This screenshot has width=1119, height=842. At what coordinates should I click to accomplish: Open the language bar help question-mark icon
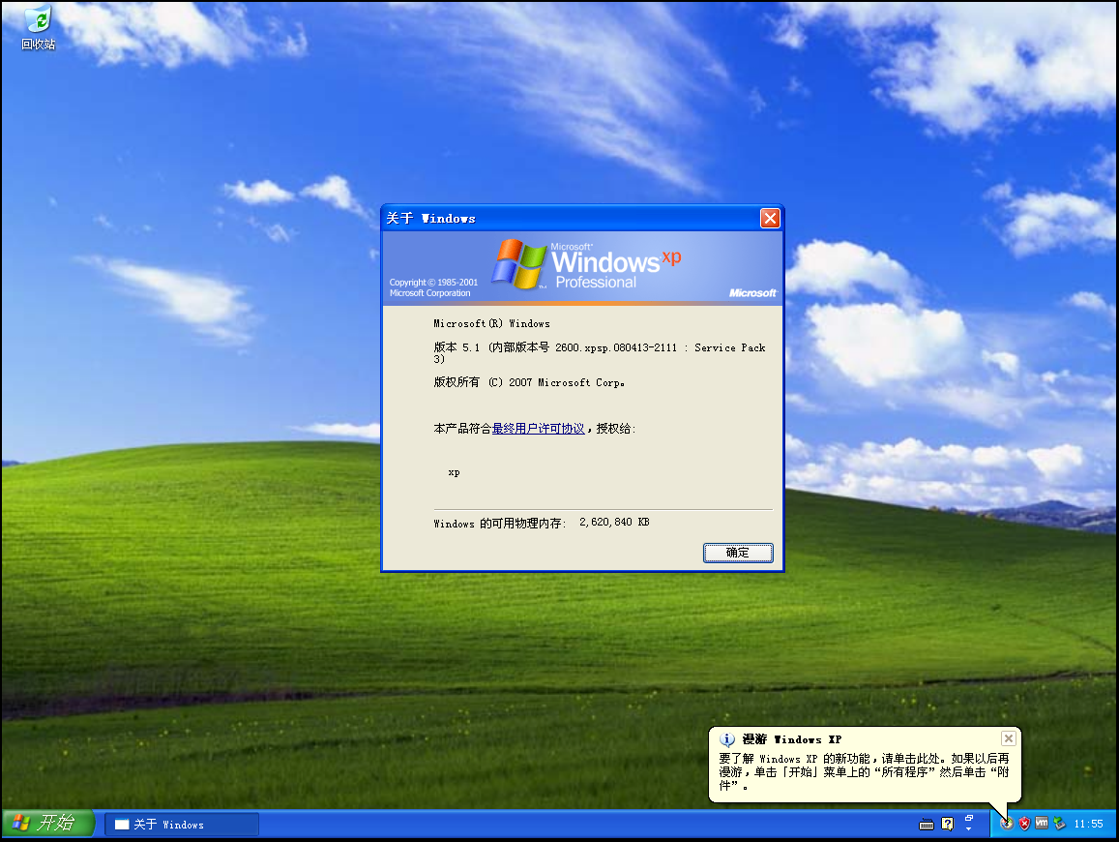click(947, 825)
